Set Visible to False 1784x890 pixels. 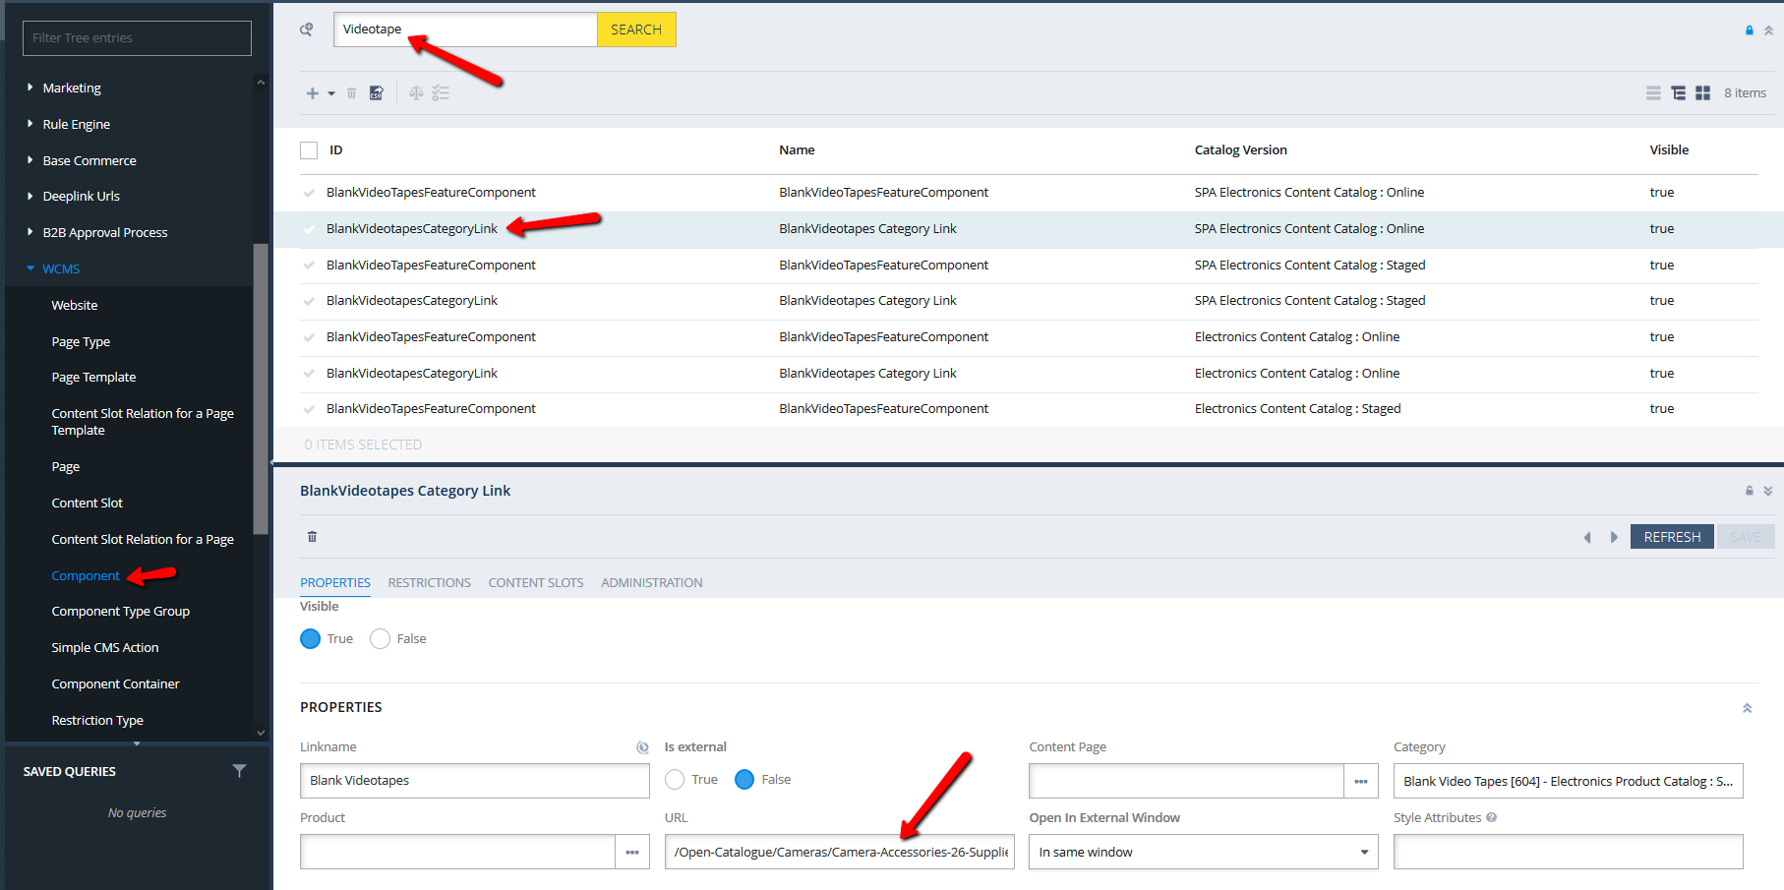click(380, 638)
